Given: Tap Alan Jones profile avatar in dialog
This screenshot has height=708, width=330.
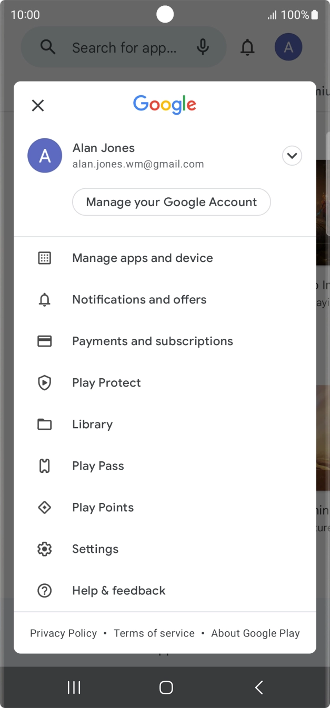Looking at the screenshot, I should [45, 156].
